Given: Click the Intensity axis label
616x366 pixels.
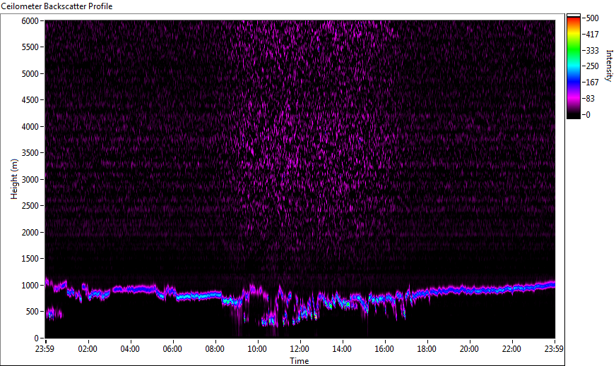Looking at the screenshot, I should click(610, 66).
